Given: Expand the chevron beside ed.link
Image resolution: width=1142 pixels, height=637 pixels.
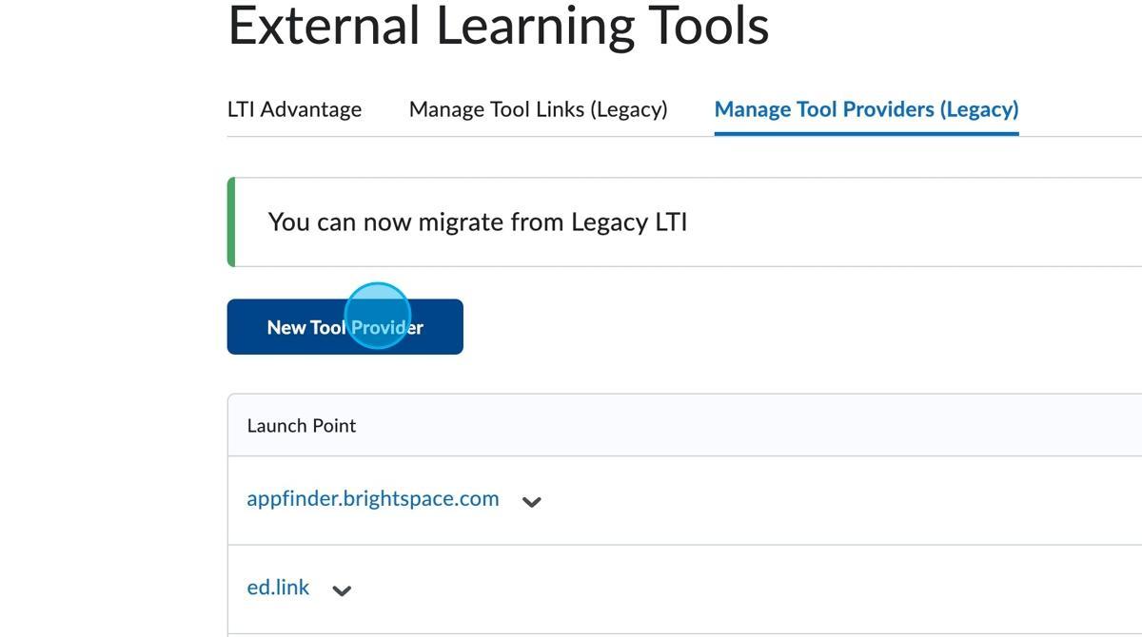Looking at the screenshot, I should [342, 591].
